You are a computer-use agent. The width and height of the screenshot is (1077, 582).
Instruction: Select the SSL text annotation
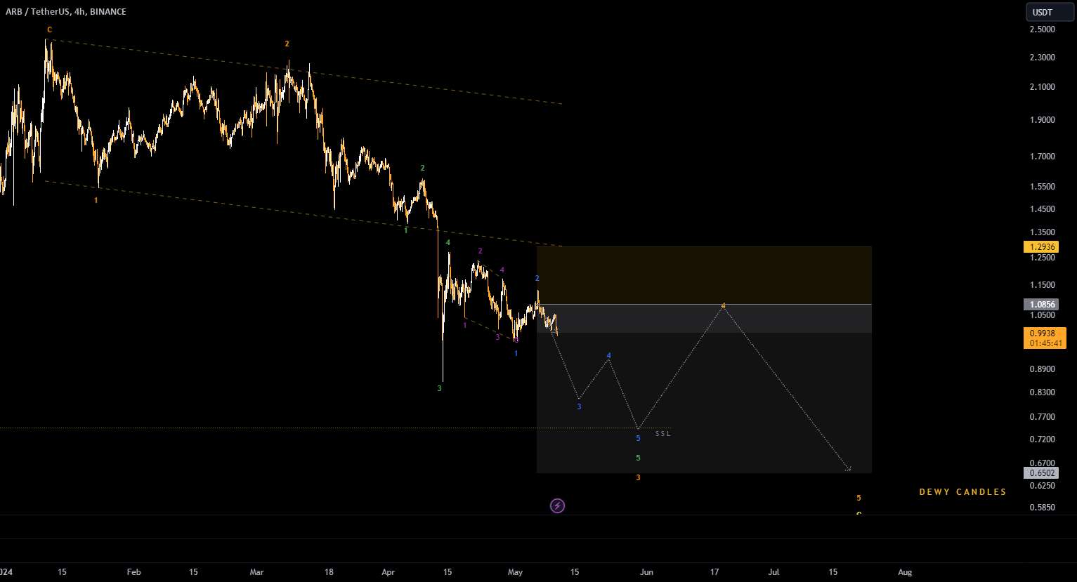pyautogui.click(x=663, y=434)
